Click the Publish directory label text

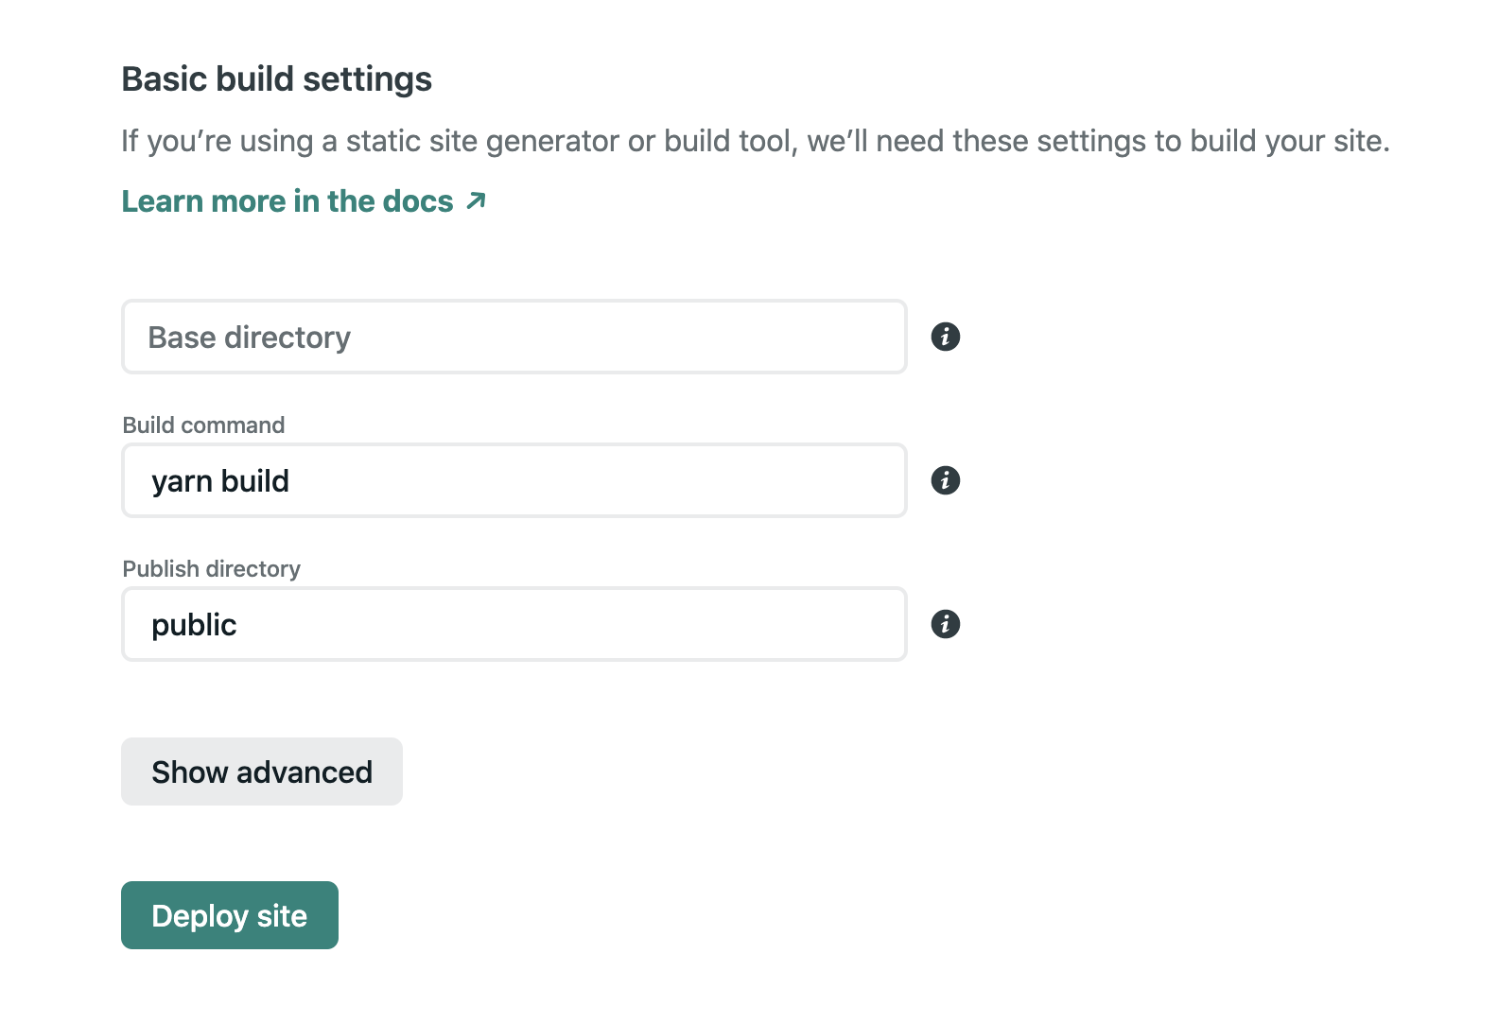pyautogui.click(x=211, y=569)
